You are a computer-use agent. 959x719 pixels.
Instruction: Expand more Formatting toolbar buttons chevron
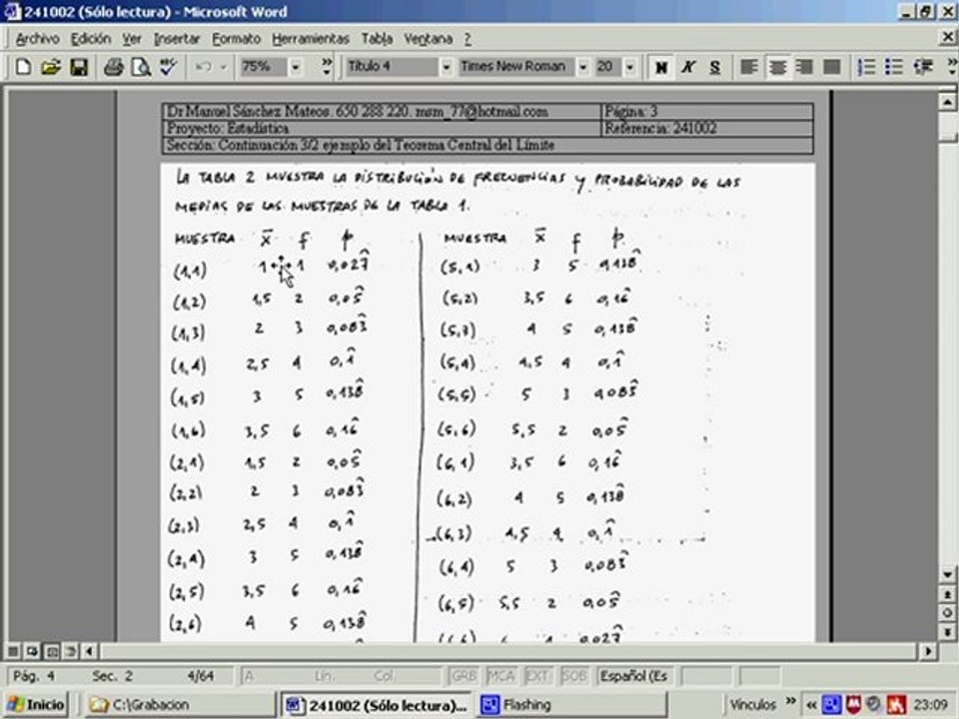952,66
